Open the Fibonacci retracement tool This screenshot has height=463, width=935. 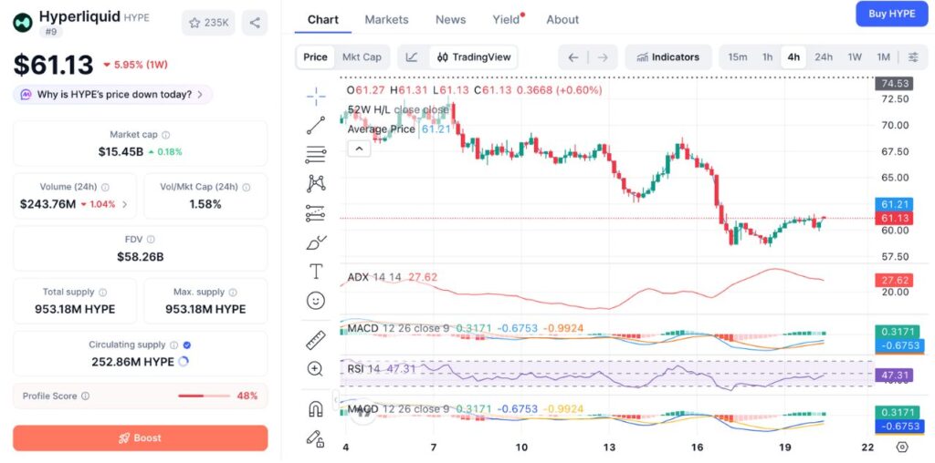click(x=316, y=154)
